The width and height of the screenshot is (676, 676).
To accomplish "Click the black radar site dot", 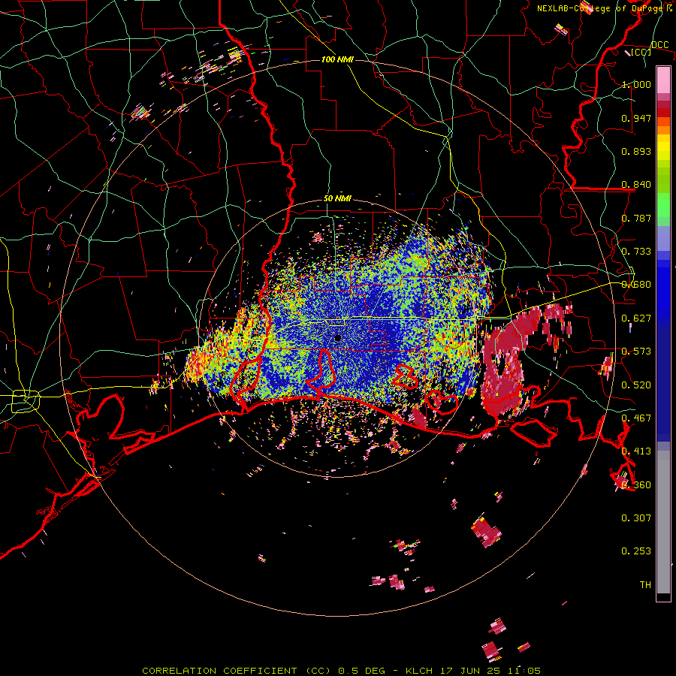I will coord(338,338).
